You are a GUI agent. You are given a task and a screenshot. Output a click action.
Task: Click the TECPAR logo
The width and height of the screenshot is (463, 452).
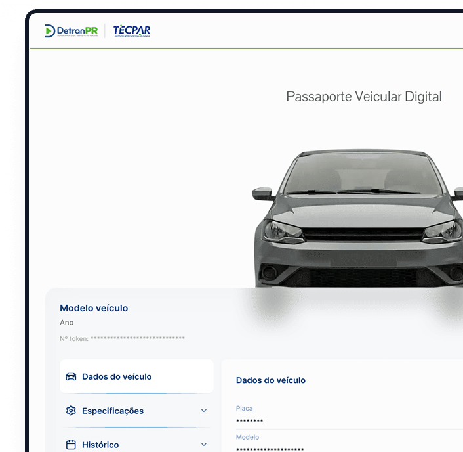click(132, 31)
